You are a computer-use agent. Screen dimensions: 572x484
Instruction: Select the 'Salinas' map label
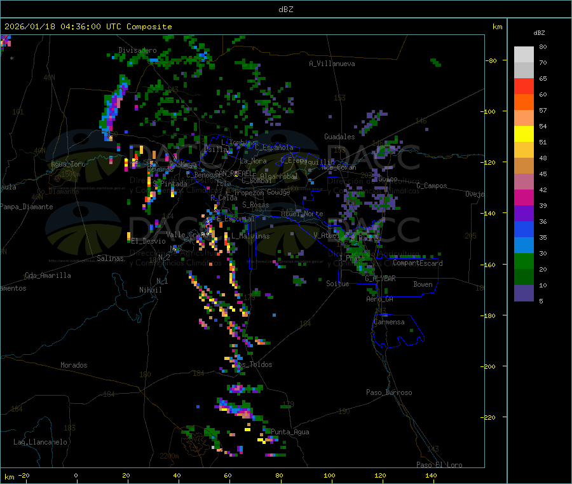tap(110, 258)
